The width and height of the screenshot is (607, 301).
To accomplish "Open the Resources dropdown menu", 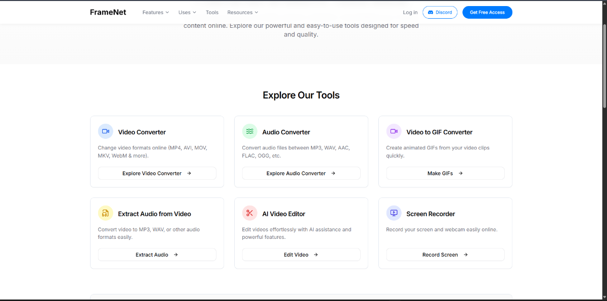I will pos(242,12).
